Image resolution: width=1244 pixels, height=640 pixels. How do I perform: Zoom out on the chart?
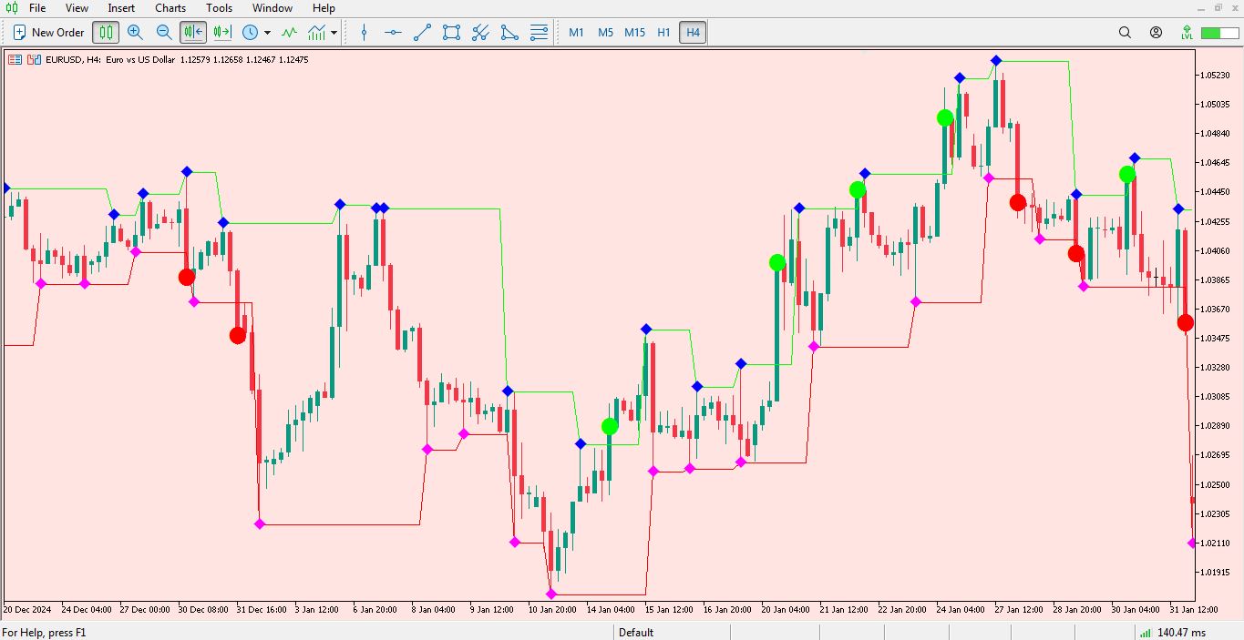(164, 32)
